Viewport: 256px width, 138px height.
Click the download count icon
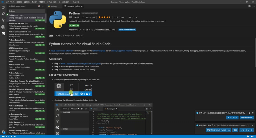[84, 17]
